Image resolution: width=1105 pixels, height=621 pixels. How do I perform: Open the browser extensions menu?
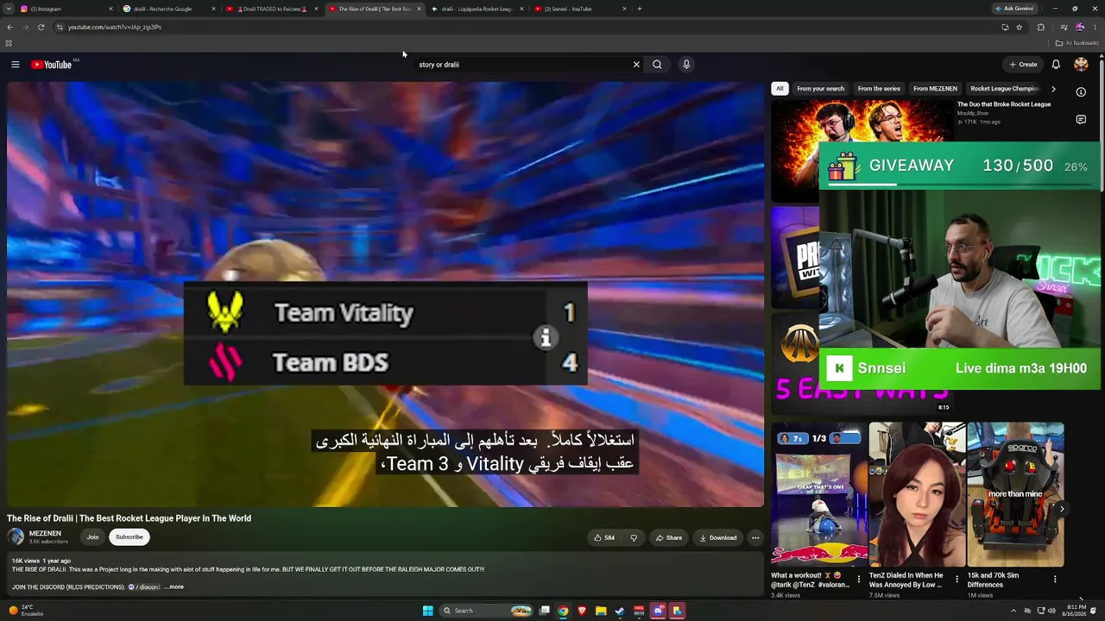[1040, 27]
